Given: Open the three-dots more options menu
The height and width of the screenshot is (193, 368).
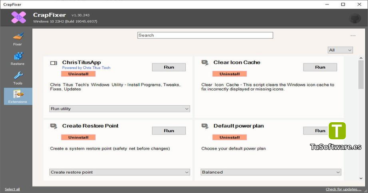Looking at the screenshot, I should coord(353,36).
